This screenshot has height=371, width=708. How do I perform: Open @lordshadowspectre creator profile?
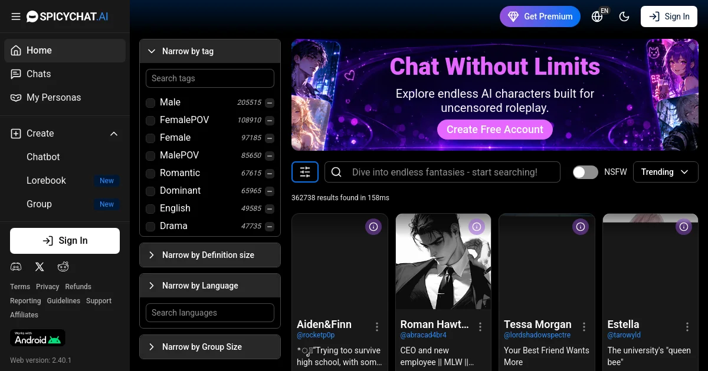537,335
